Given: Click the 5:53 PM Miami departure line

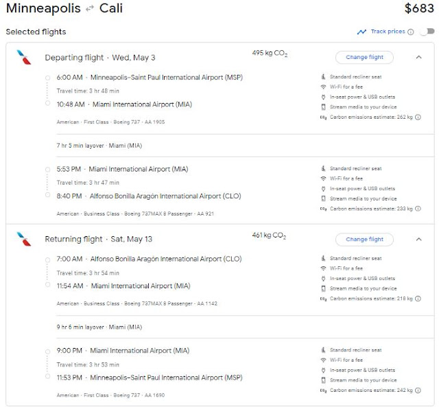Looking at the screenshot, I should 122,170.
